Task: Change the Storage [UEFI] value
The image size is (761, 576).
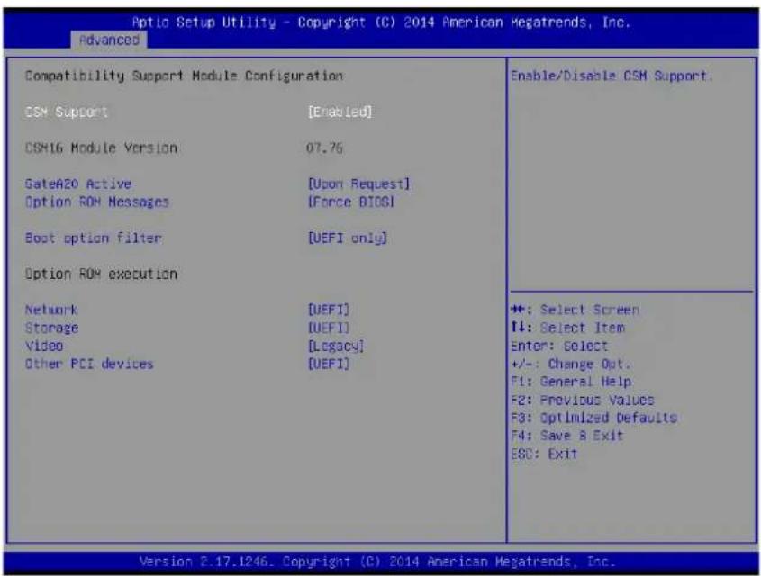Action: [x=329, y=328]
